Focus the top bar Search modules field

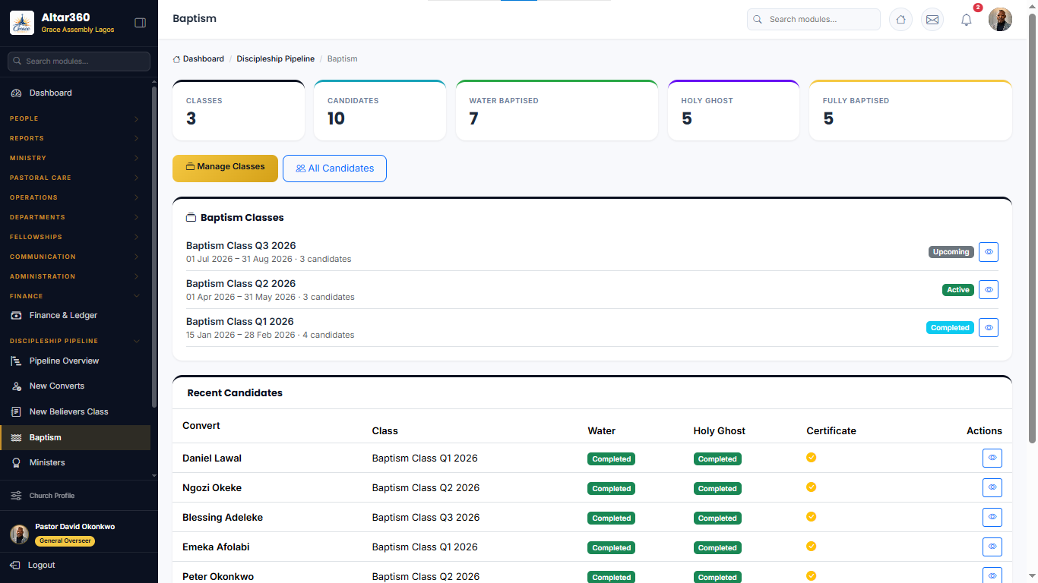pyautogui.click(x=814, y=20)
